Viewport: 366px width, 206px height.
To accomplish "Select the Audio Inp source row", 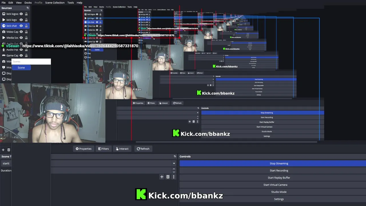I will click(15, 49).
